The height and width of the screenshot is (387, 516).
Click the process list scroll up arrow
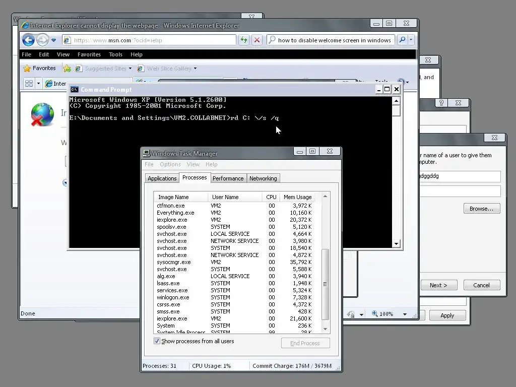325,197
